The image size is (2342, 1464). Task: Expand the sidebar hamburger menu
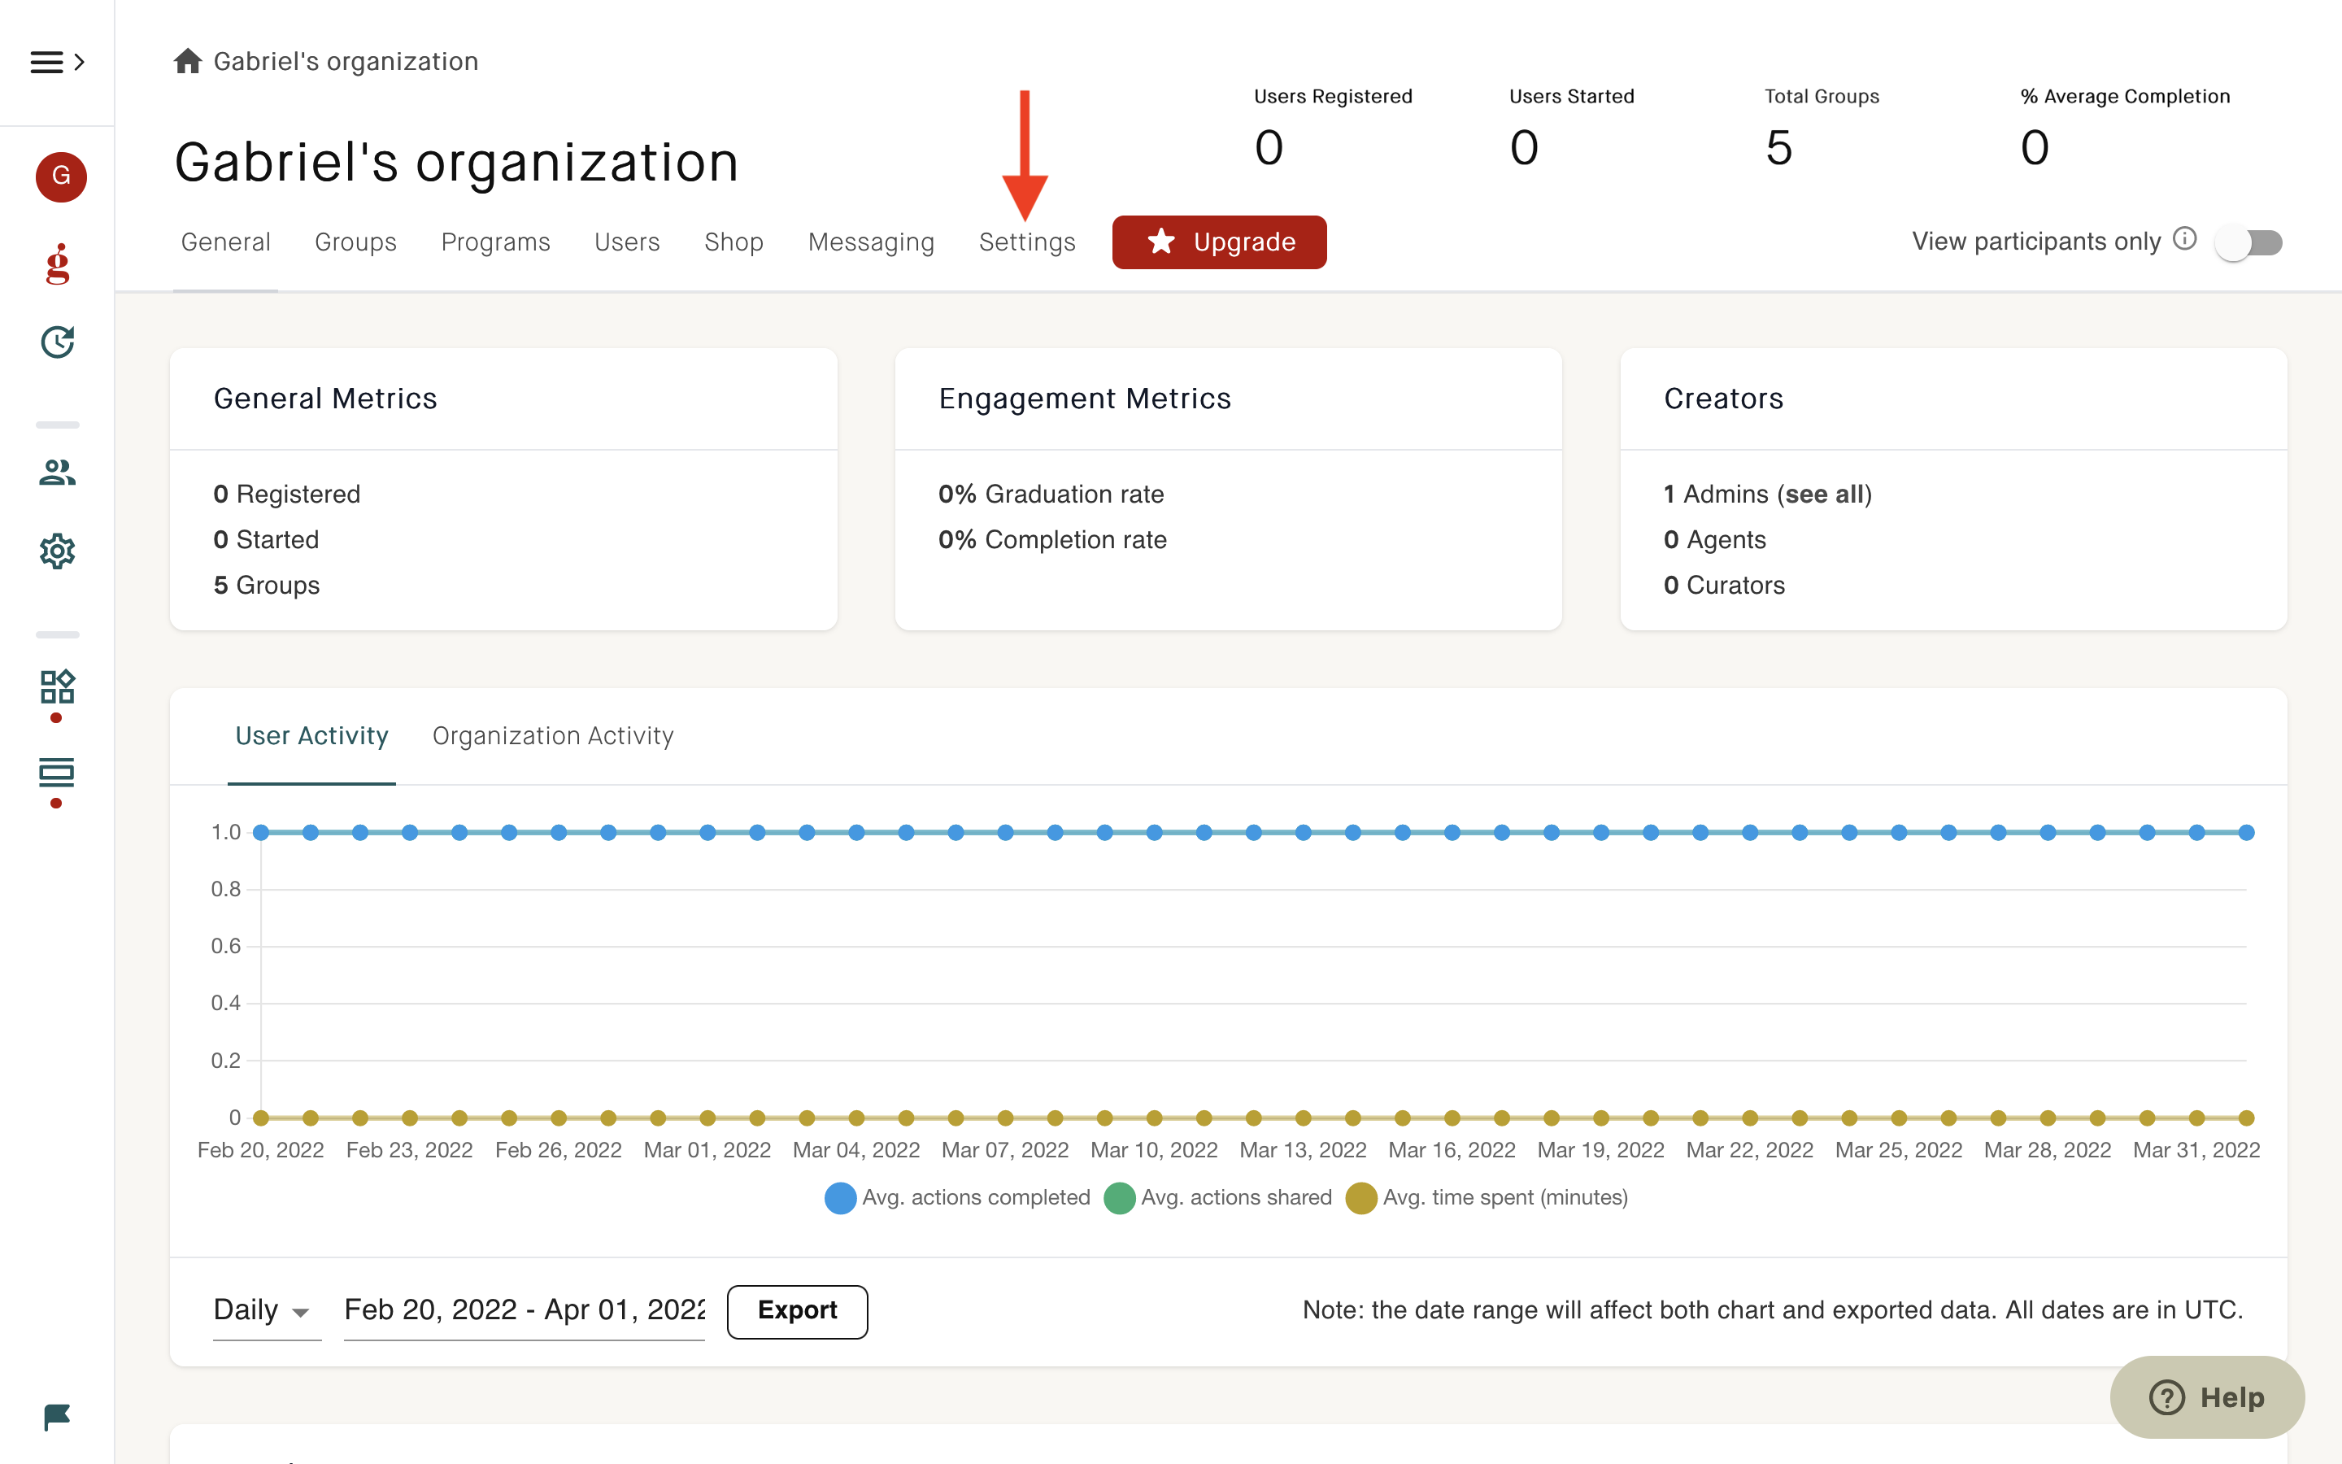click(x=56, y=62)
